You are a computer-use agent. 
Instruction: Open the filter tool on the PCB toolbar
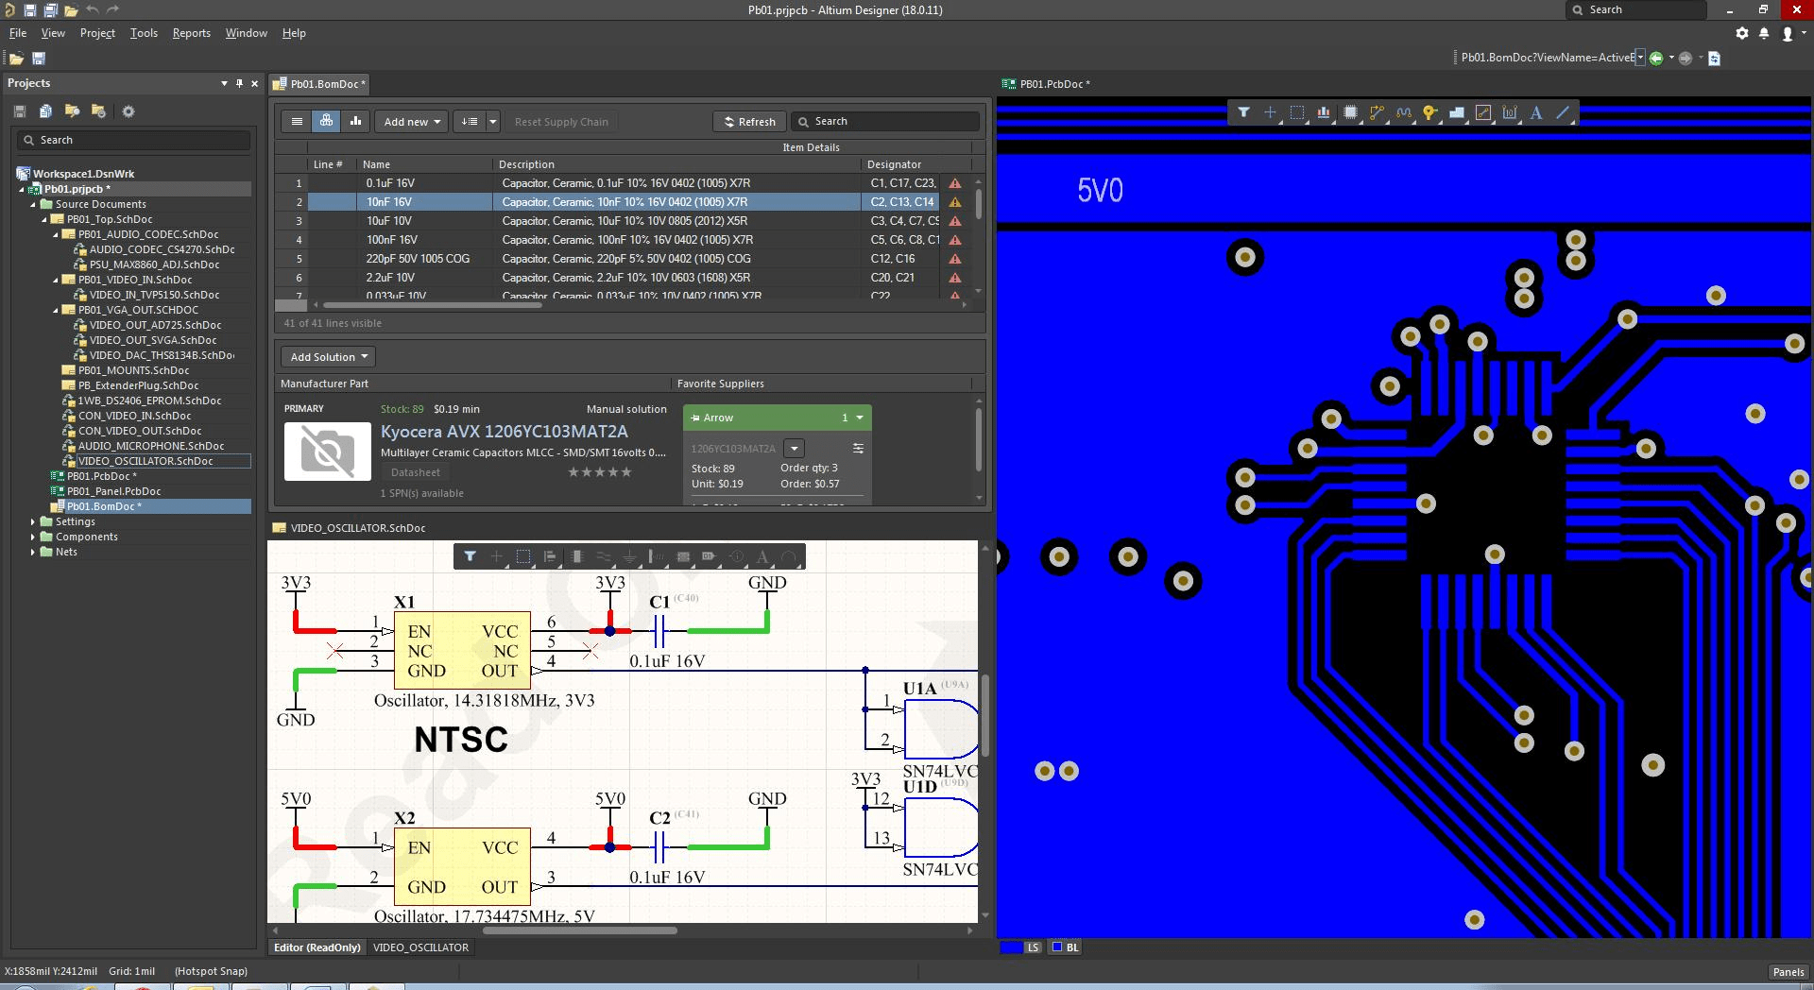click(1244, 113)
